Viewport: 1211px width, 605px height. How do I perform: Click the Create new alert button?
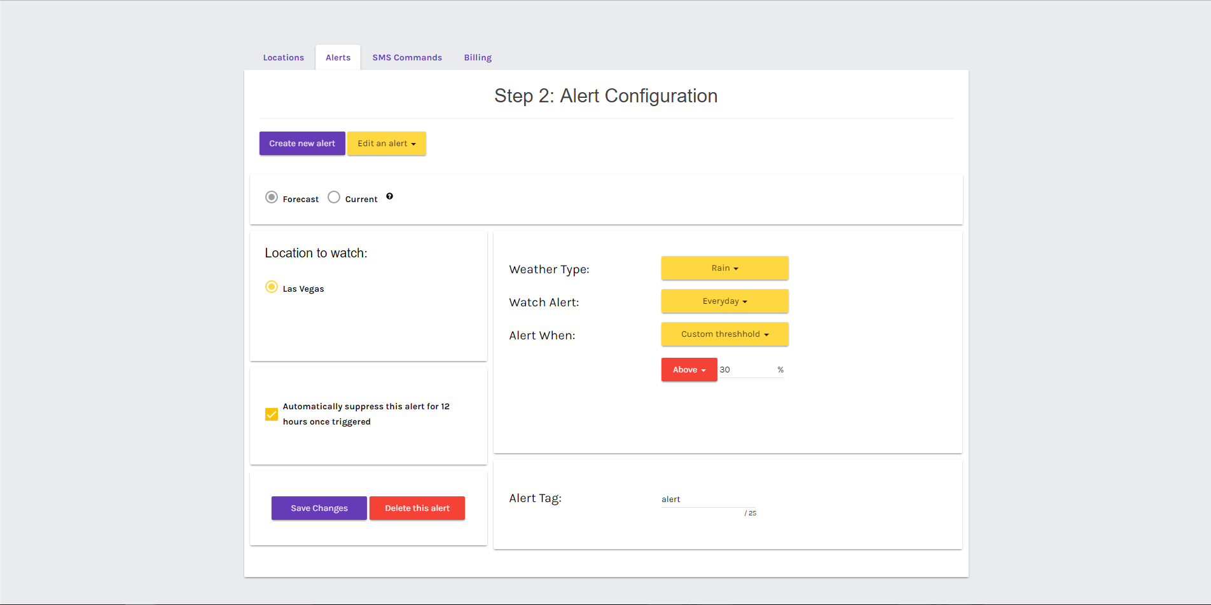coord(302,144)
